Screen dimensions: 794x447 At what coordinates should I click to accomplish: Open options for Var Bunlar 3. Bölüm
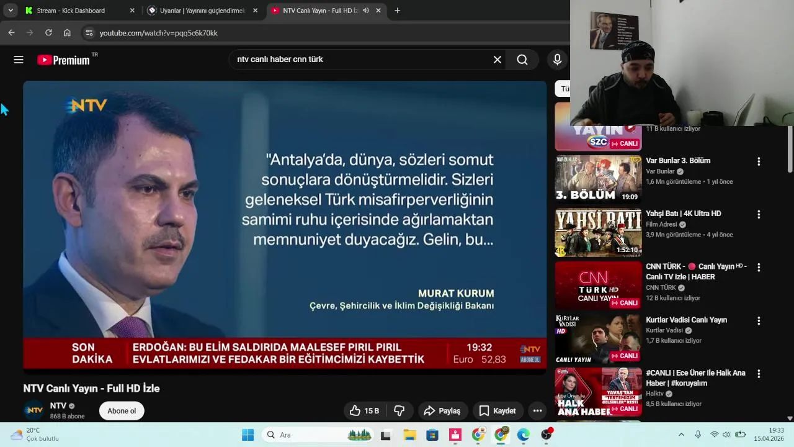[758, 161]
